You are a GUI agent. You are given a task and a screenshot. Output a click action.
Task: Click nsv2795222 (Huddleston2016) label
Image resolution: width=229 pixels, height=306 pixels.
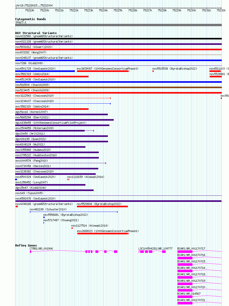[x=36, y=155]
